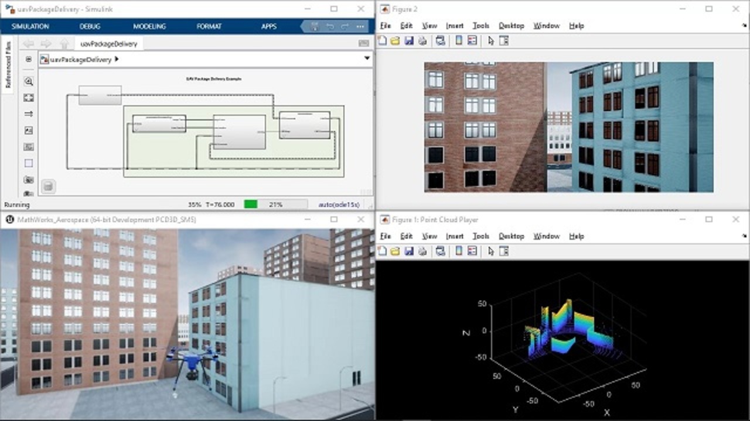Click image annotation icon in Simulink palette
Viewport: 750px width, 421px height.
[x=28, y=130]
